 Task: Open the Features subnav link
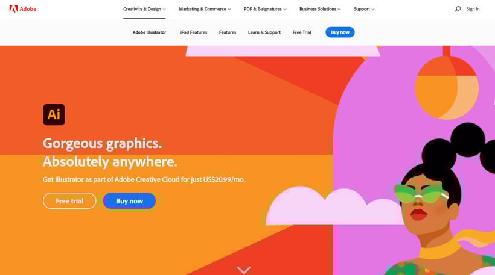(x=228, y=32)
